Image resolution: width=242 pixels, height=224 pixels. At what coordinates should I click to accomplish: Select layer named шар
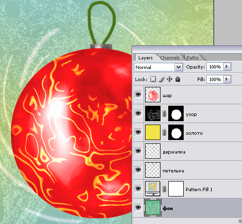[x=167, y=96]
